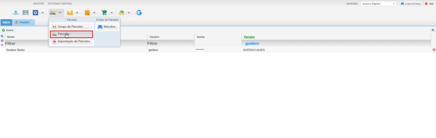
Task: Switch to the Início tab
Action: pyautogui.click(x=6, y=22)
